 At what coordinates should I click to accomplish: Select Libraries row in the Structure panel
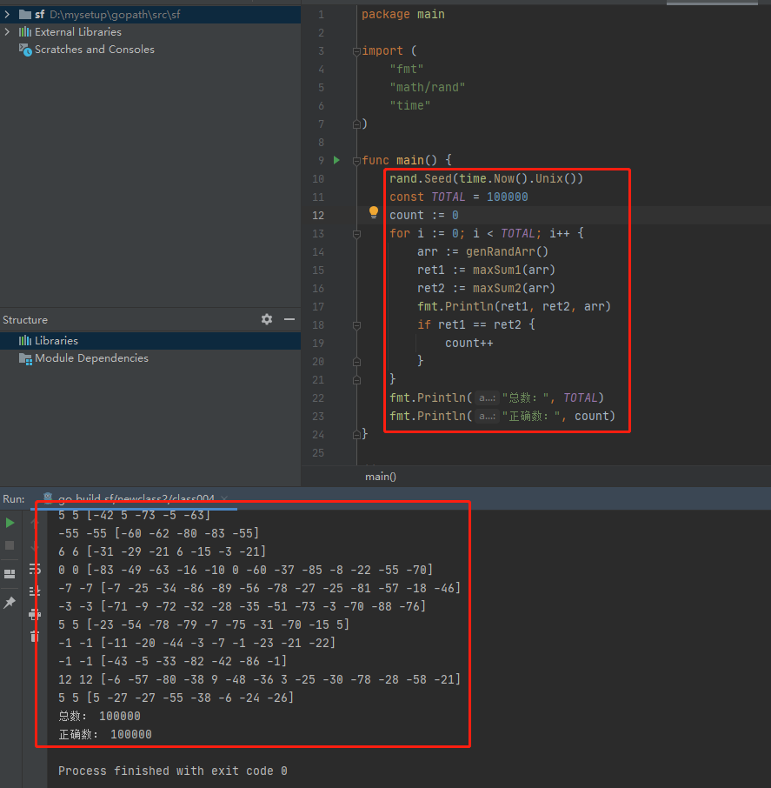[150, 341]
